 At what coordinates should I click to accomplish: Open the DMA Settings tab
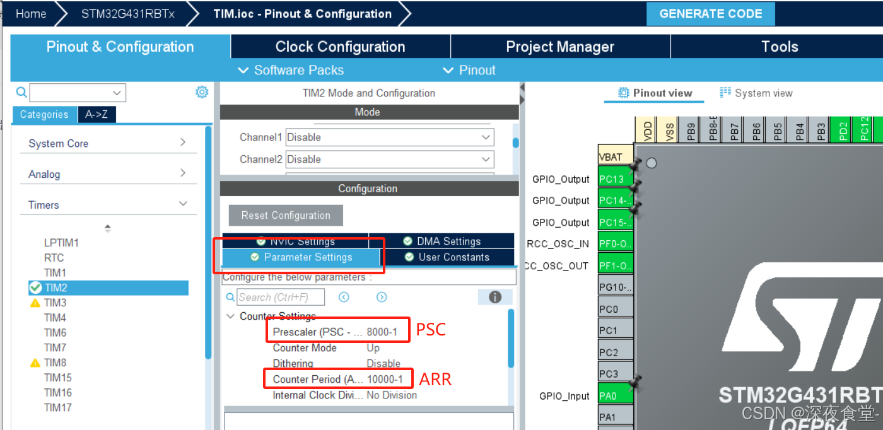442,241
